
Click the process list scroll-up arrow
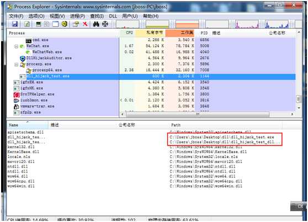point(299,33)
